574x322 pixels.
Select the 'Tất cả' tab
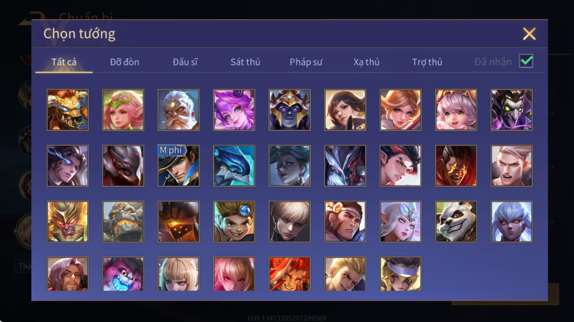click(64, 62)
